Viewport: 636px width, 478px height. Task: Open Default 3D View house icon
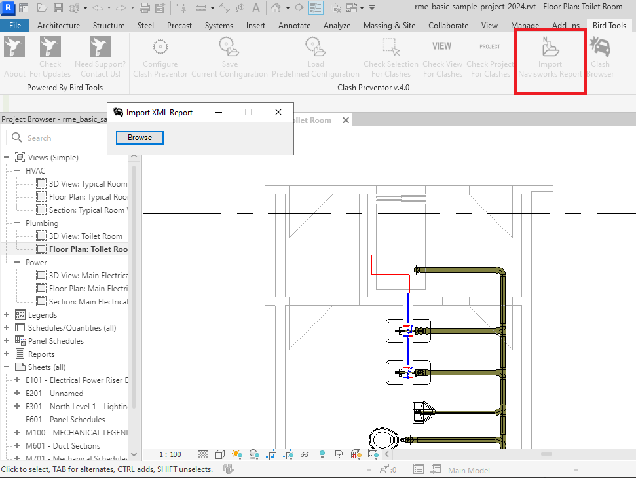tap(276, 8)
